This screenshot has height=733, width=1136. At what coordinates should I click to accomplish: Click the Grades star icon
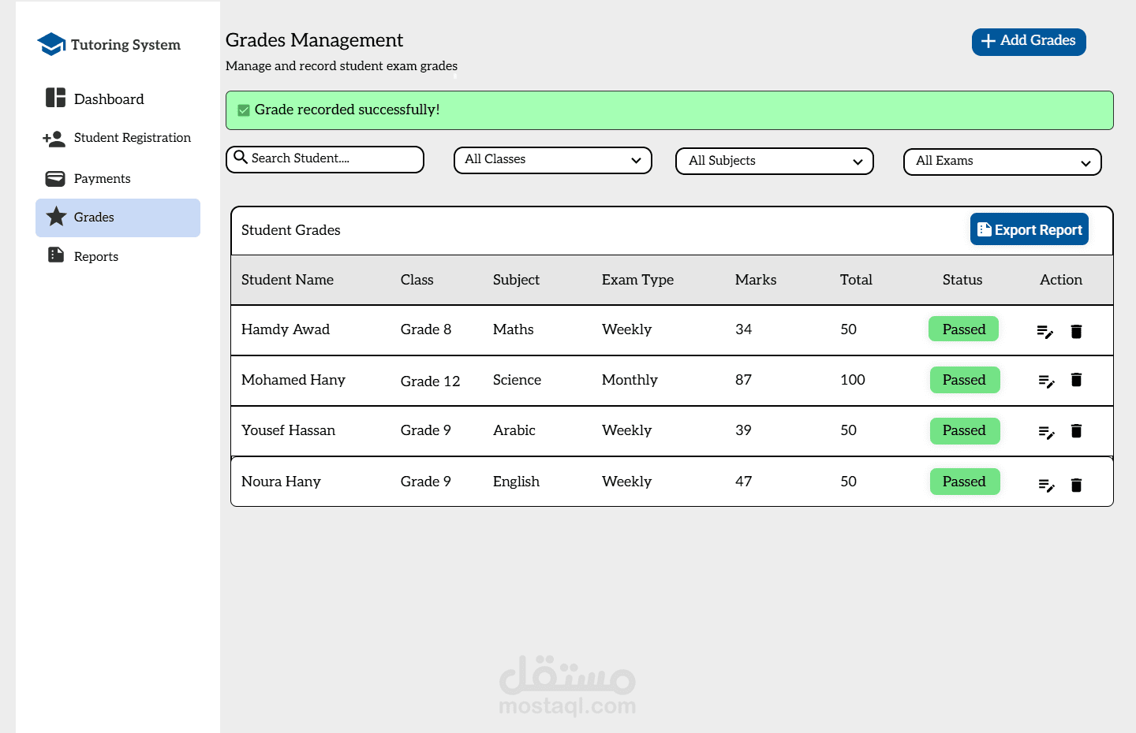click(56, 217)
